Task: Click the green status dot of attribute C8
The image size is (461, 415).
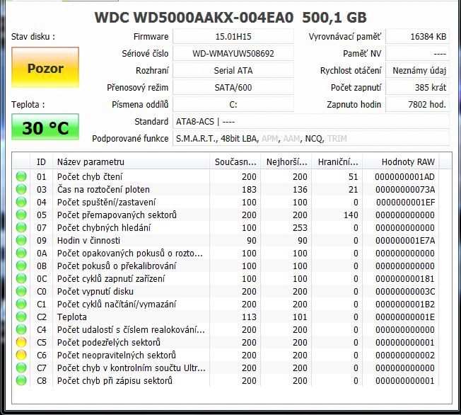Action: (x=21, y=380)
